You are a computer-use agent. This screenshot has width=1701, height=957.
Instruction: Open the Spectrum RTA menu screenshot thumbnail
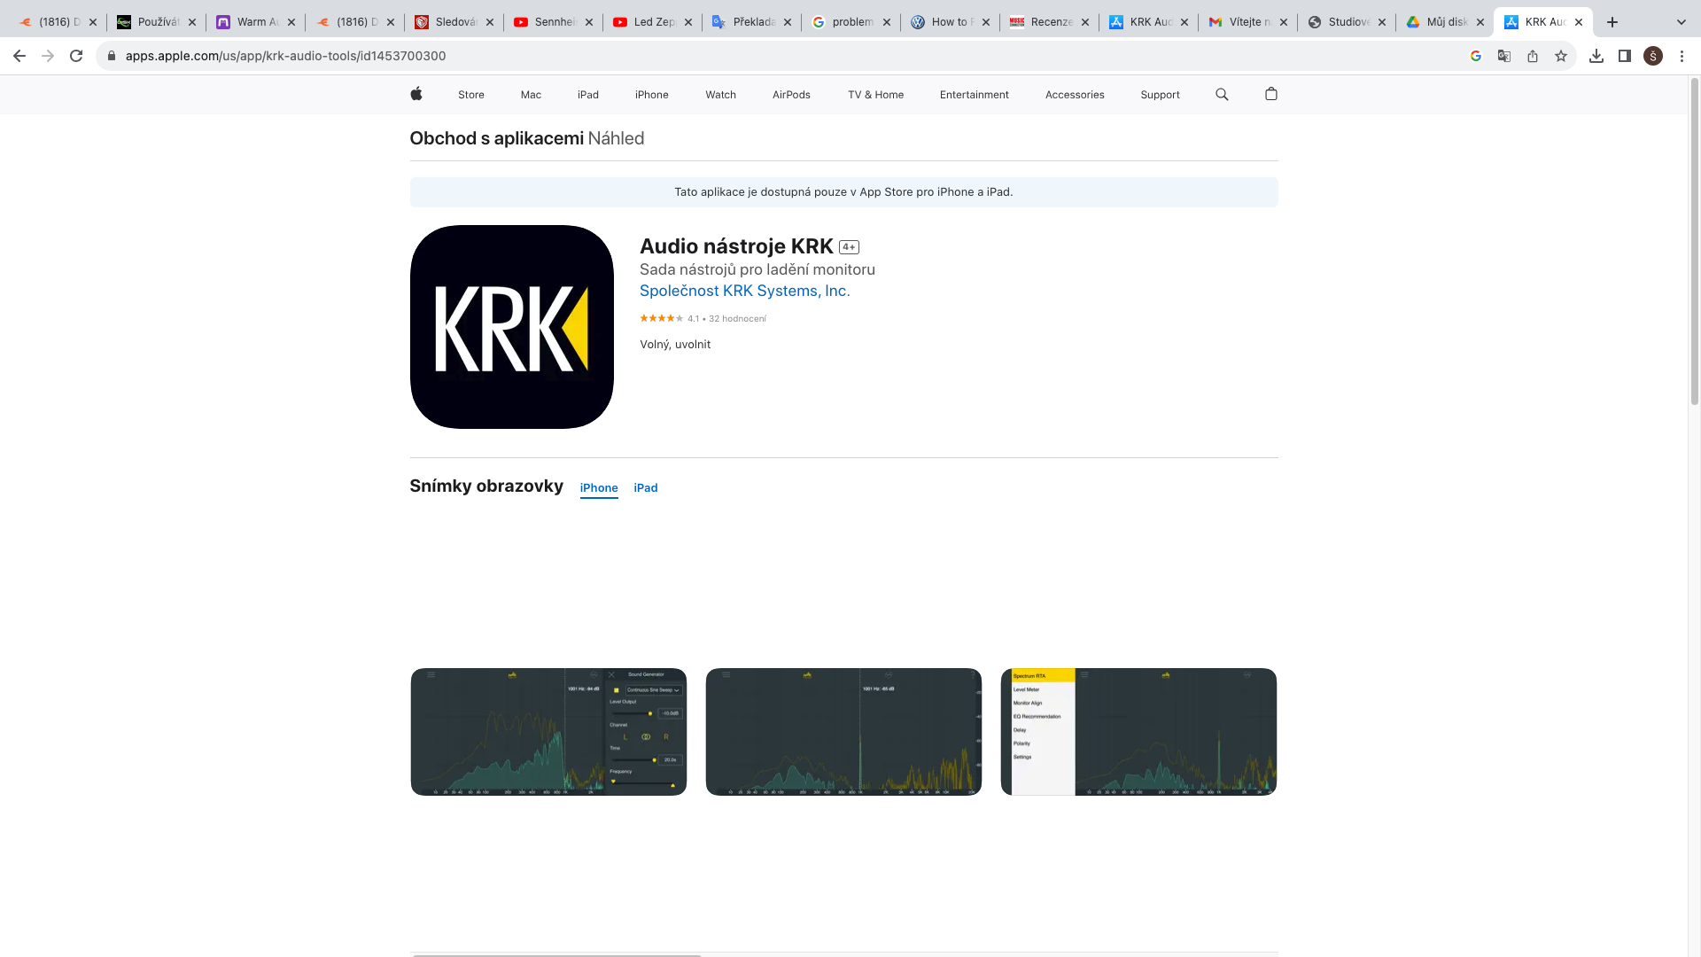click(1138, 732)
